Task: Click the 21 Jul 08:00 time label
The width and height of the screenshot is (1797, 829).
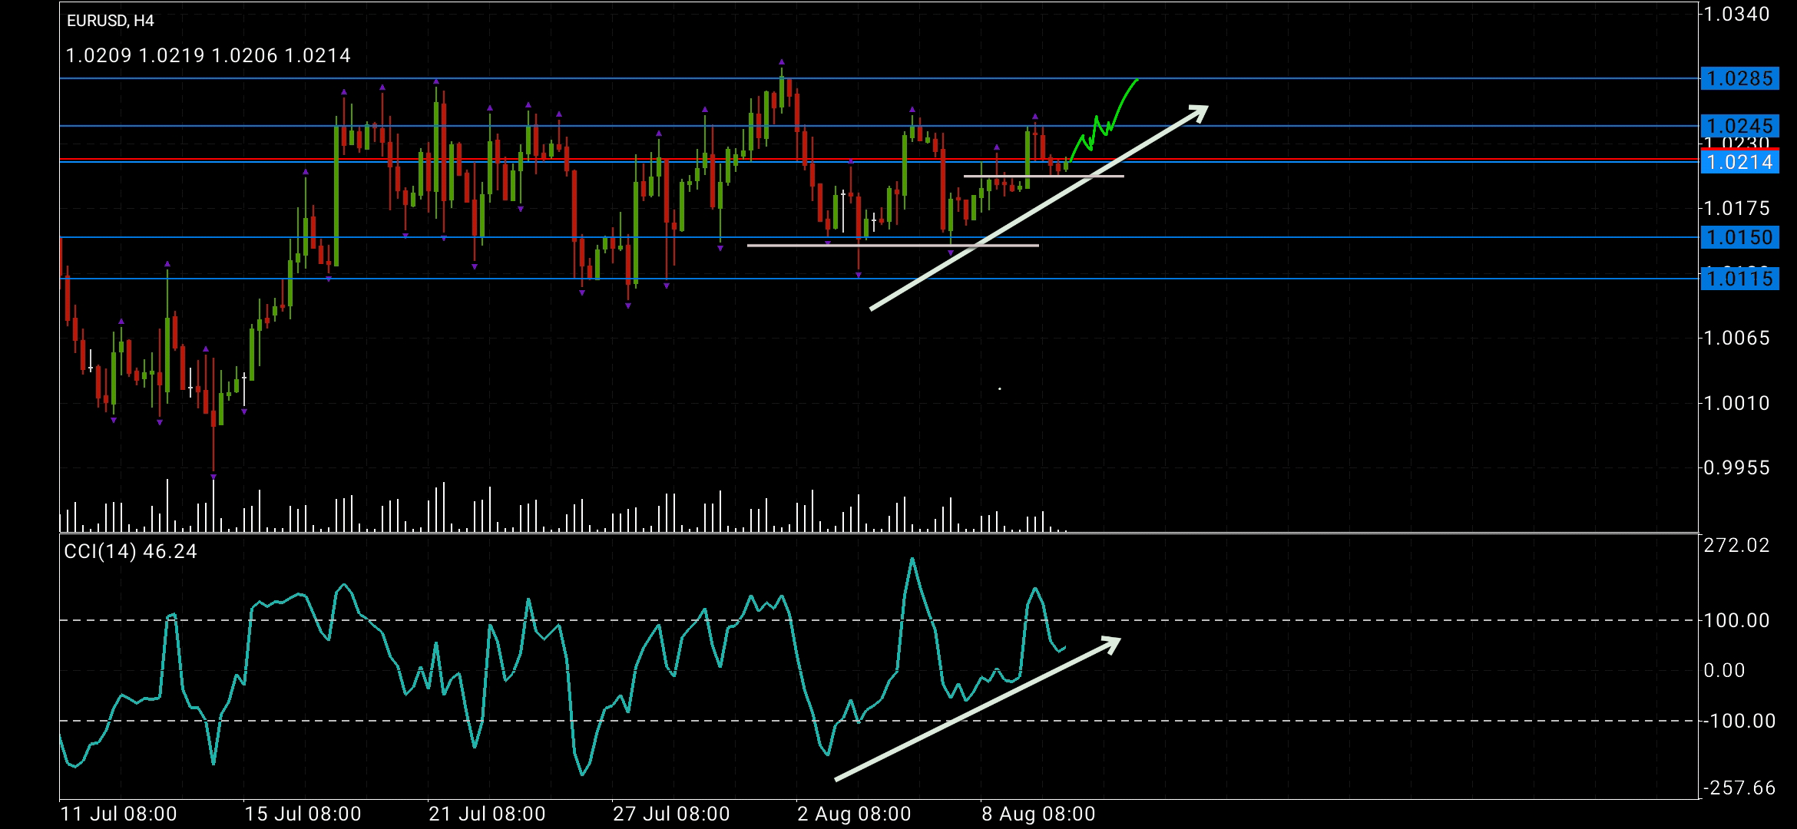Action: point(487,814)
